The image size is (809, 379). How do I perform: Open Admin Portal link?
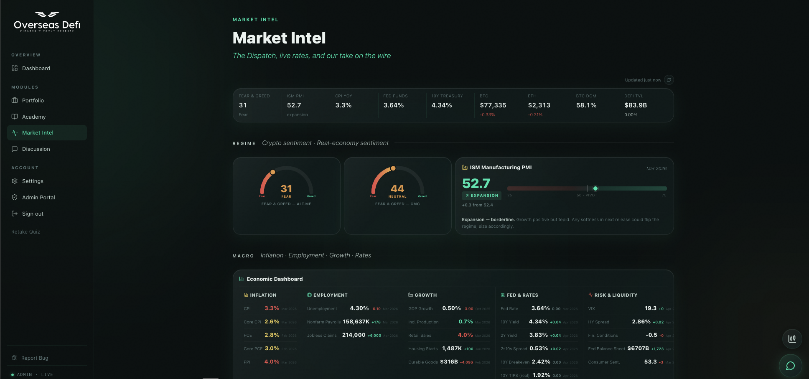47,197
